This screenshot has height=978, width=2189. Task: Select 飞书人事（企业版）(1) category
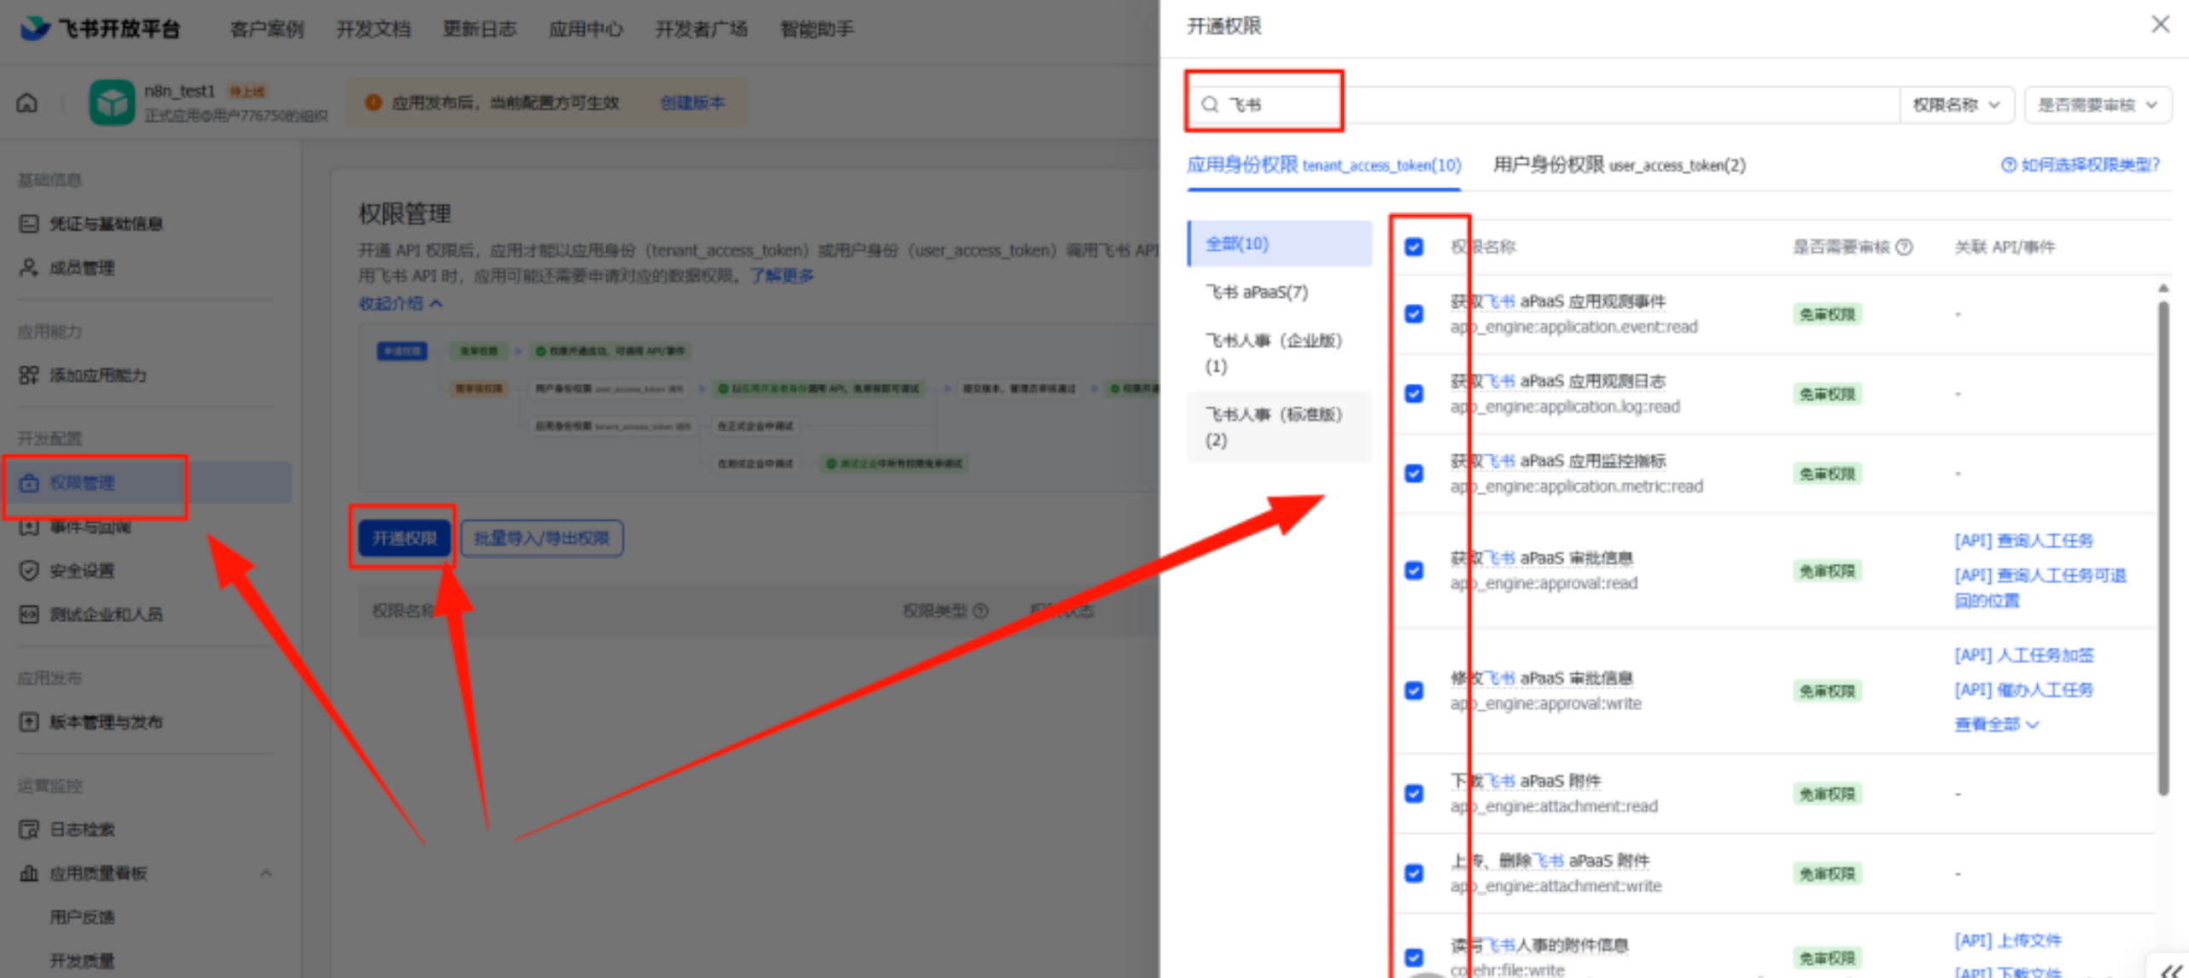pos(1280,353)
